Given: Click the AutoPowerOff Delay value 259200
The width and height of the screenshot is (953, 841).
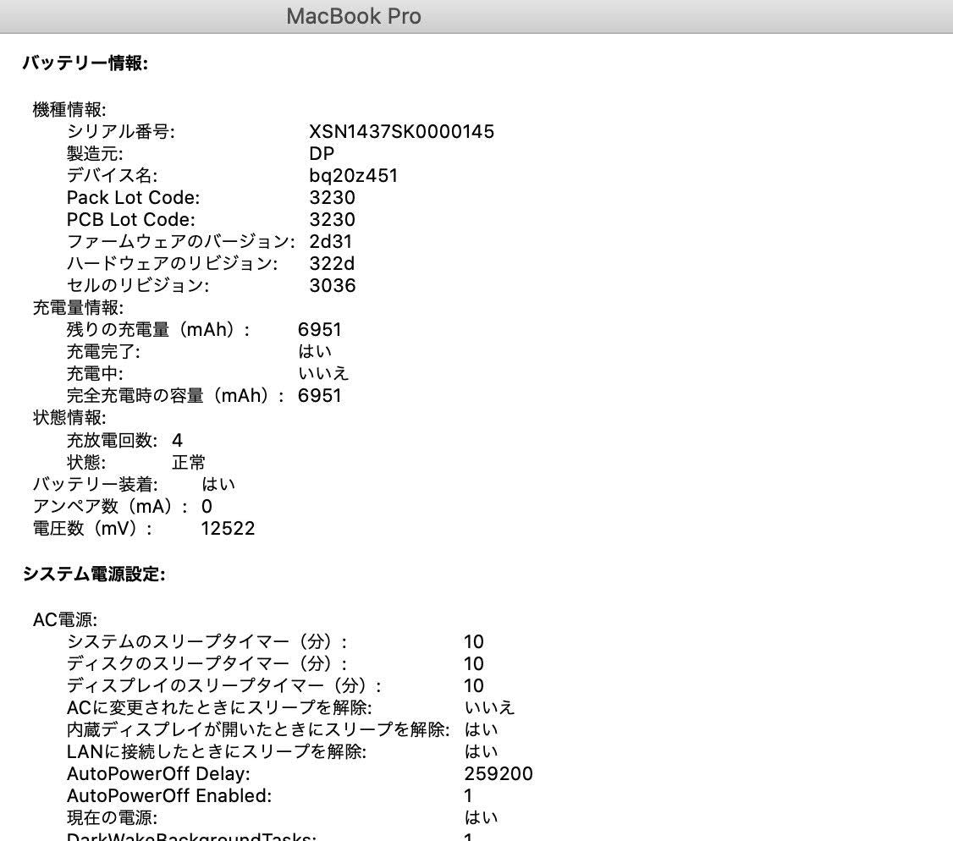Looking at the screenshot, I should (497, 773).
